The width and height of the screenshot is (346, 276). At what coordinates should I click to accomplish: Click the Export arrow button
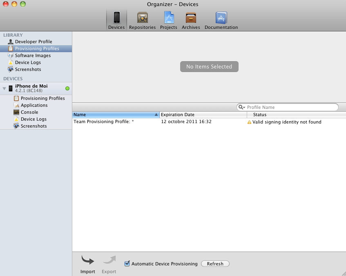click(x=109, y=264)
